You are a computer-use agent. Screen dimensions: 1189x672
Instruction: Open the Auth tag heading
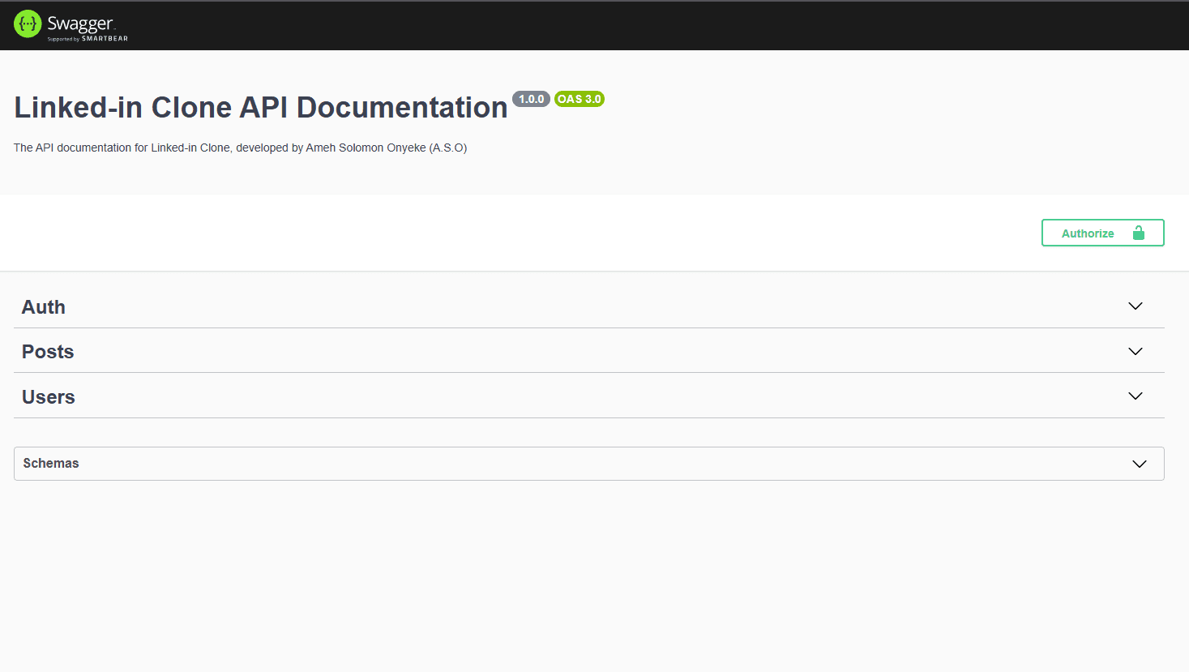pos(44,307)
